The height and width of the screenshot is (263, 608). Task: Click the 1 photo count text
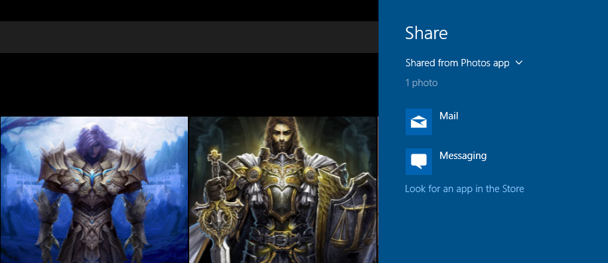coord(421,83)
